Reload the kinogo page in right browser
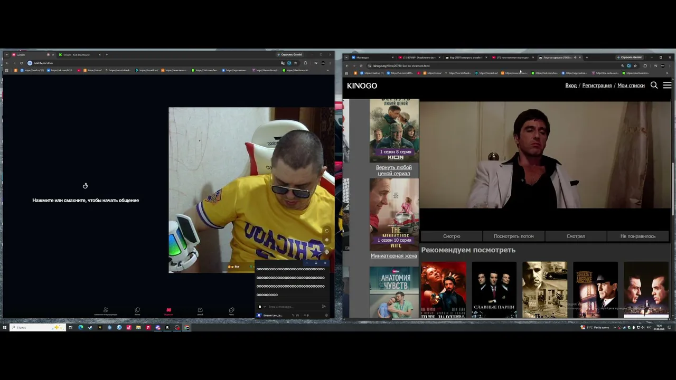 (x=361, y=66)
